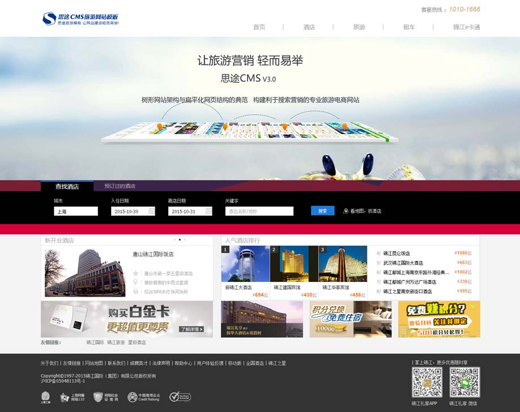Switch to the 查找酒店 tab

pyautogui.click(x=67, y=186)
